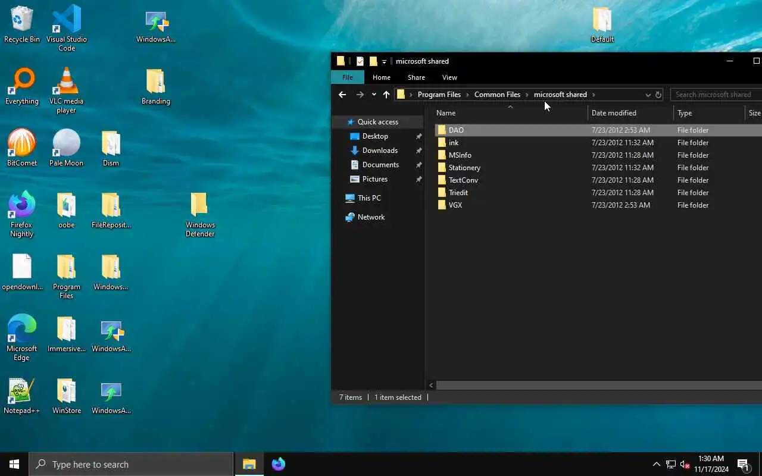The width and height of the screenshot is (762, 476).
Task: Select Network in navigation pane
Action: coord(371,217)
